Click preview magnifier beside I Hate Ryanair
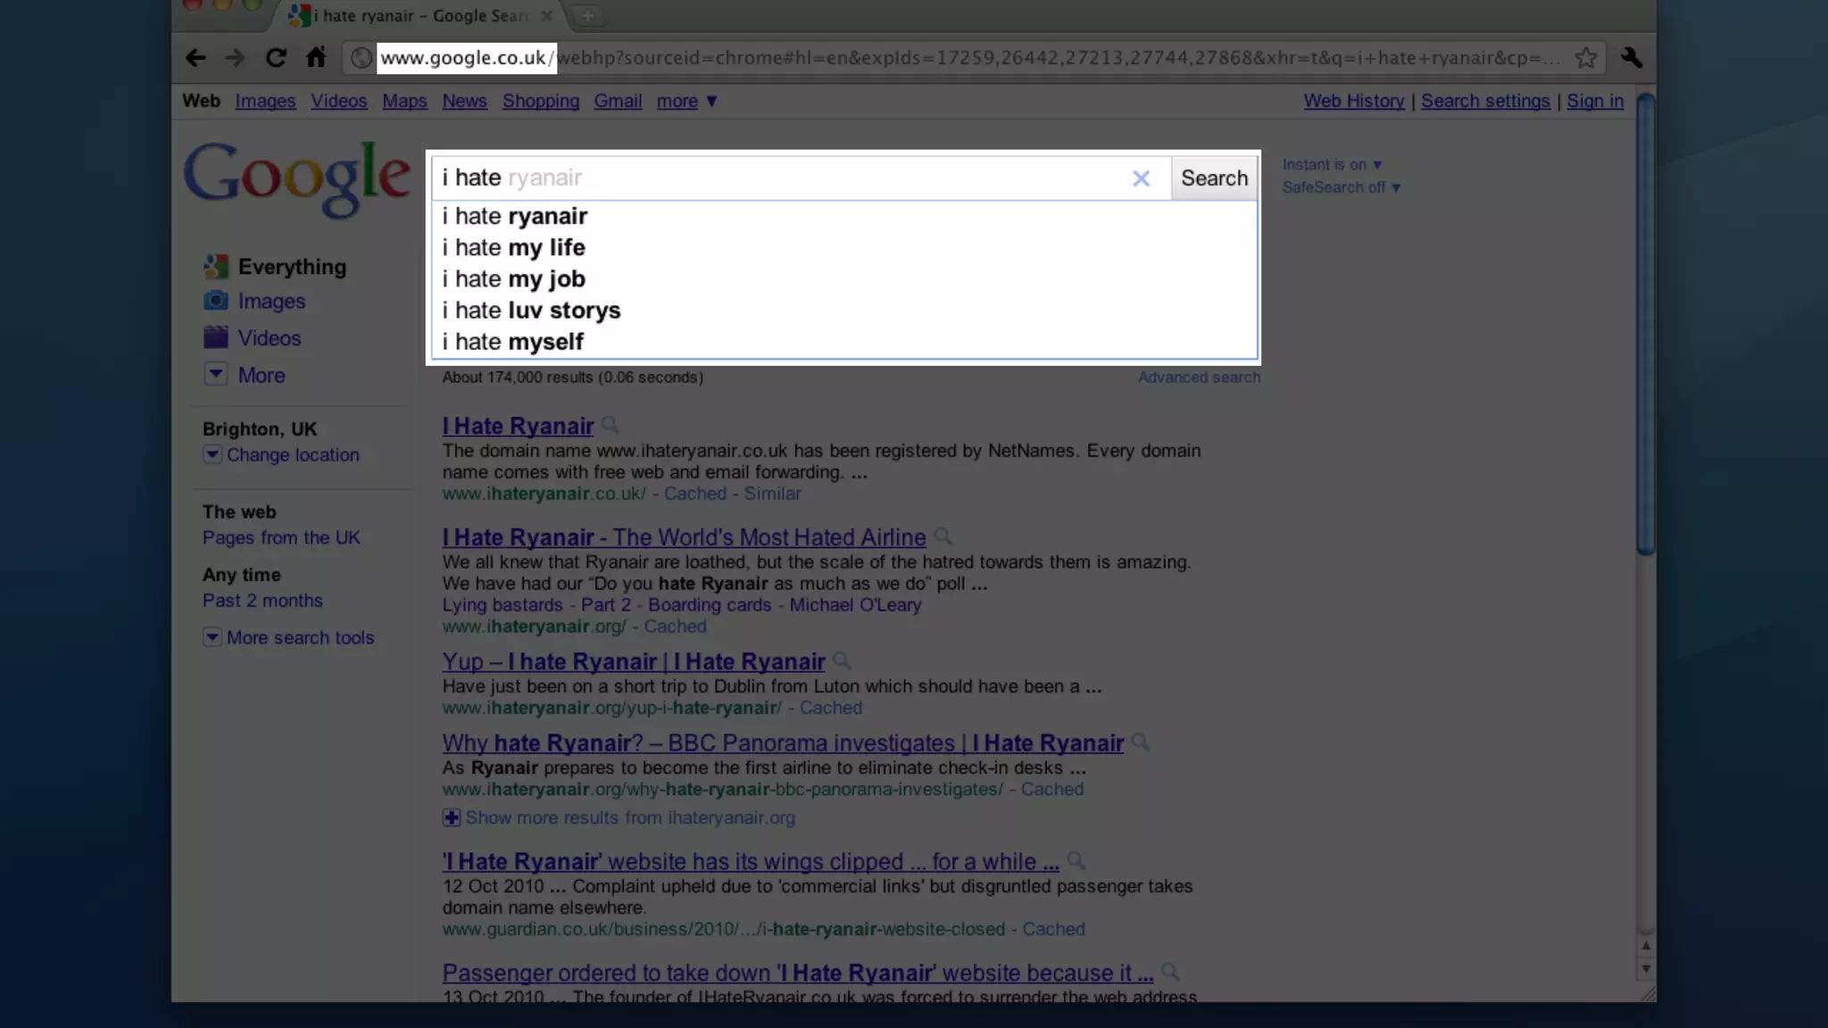 [x=611, y=425]
